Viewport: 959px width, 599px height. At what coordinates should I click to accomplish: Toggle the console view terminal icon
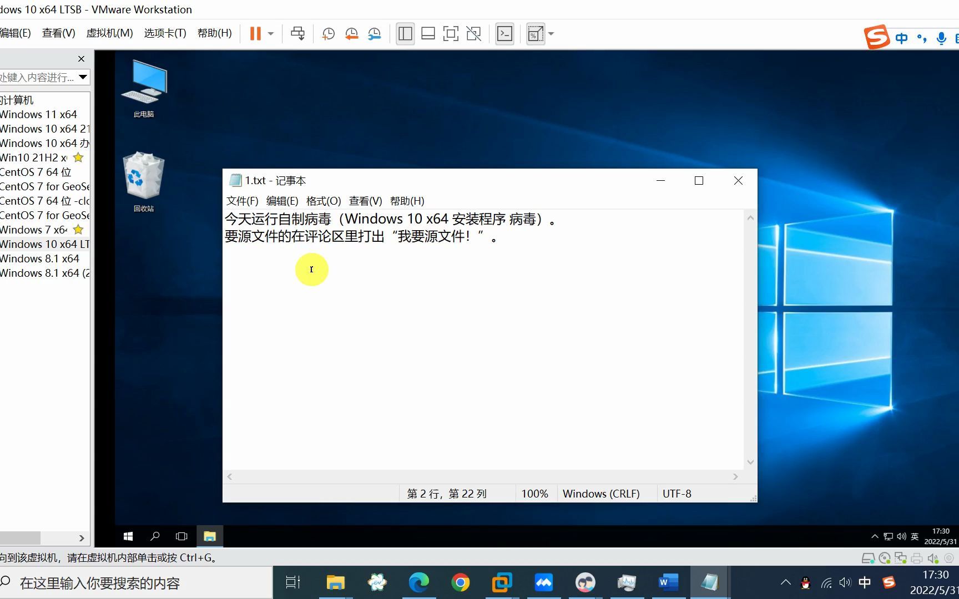504,34
